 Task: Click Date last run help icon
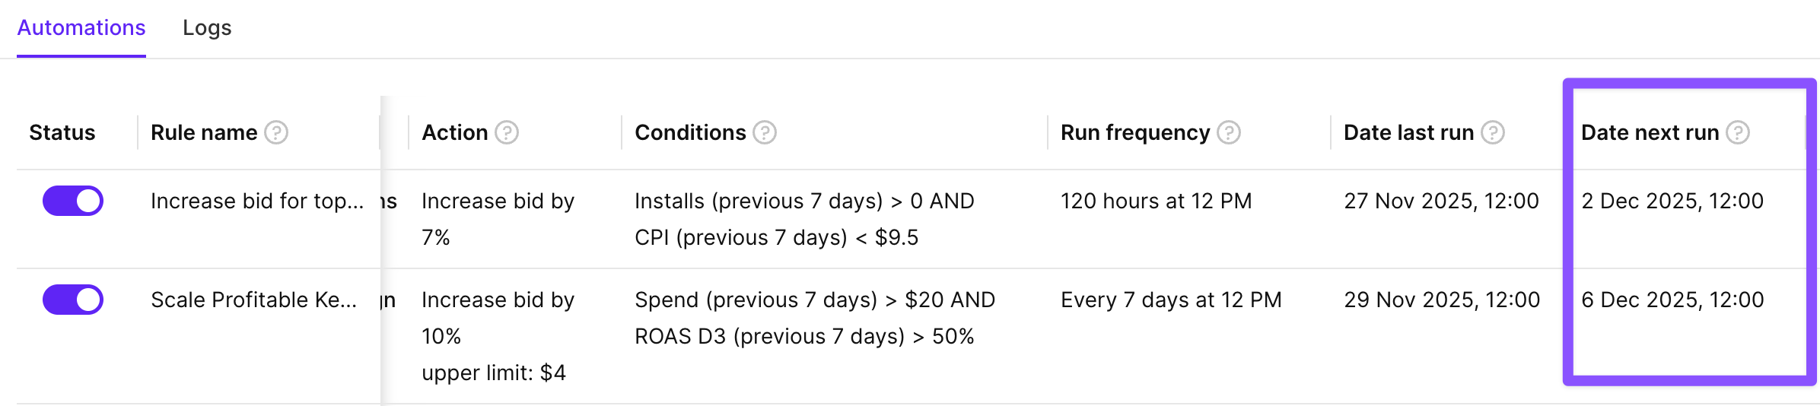click(x=1493, y=133)
